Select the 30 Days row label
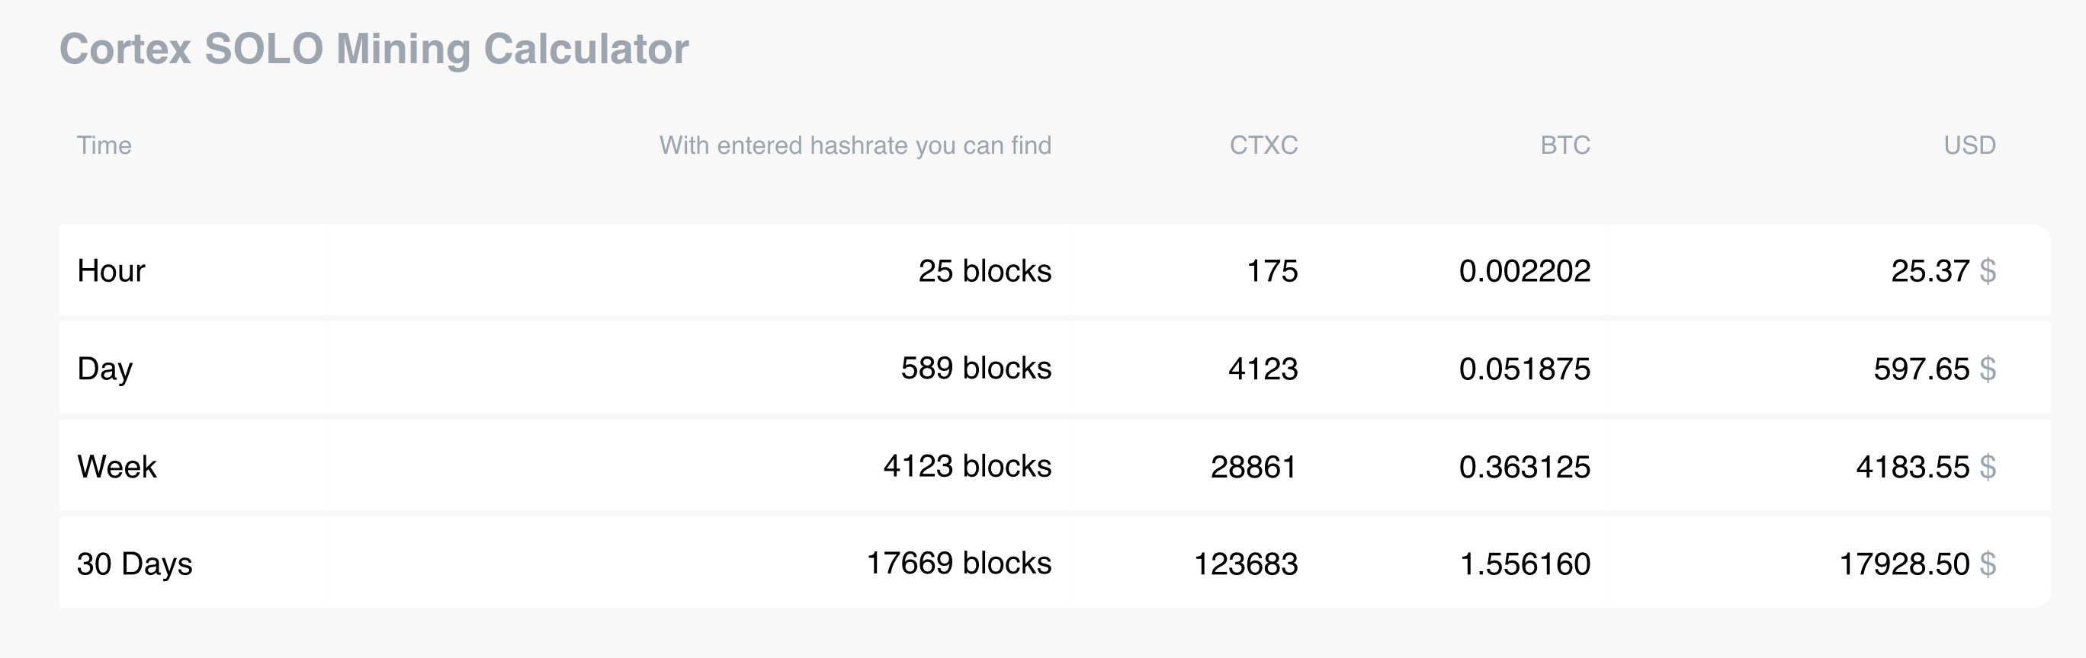2086x658 pixels. [x=134, y=564]
